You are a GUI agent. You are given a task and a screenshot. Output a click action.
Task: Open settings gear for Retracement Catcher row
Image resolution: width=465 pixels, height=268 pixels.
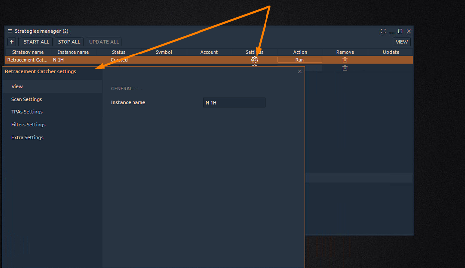click(255, 60)
